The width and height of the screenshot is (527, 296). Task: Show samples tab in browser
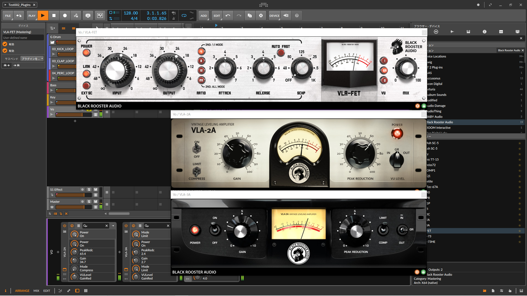452,32
